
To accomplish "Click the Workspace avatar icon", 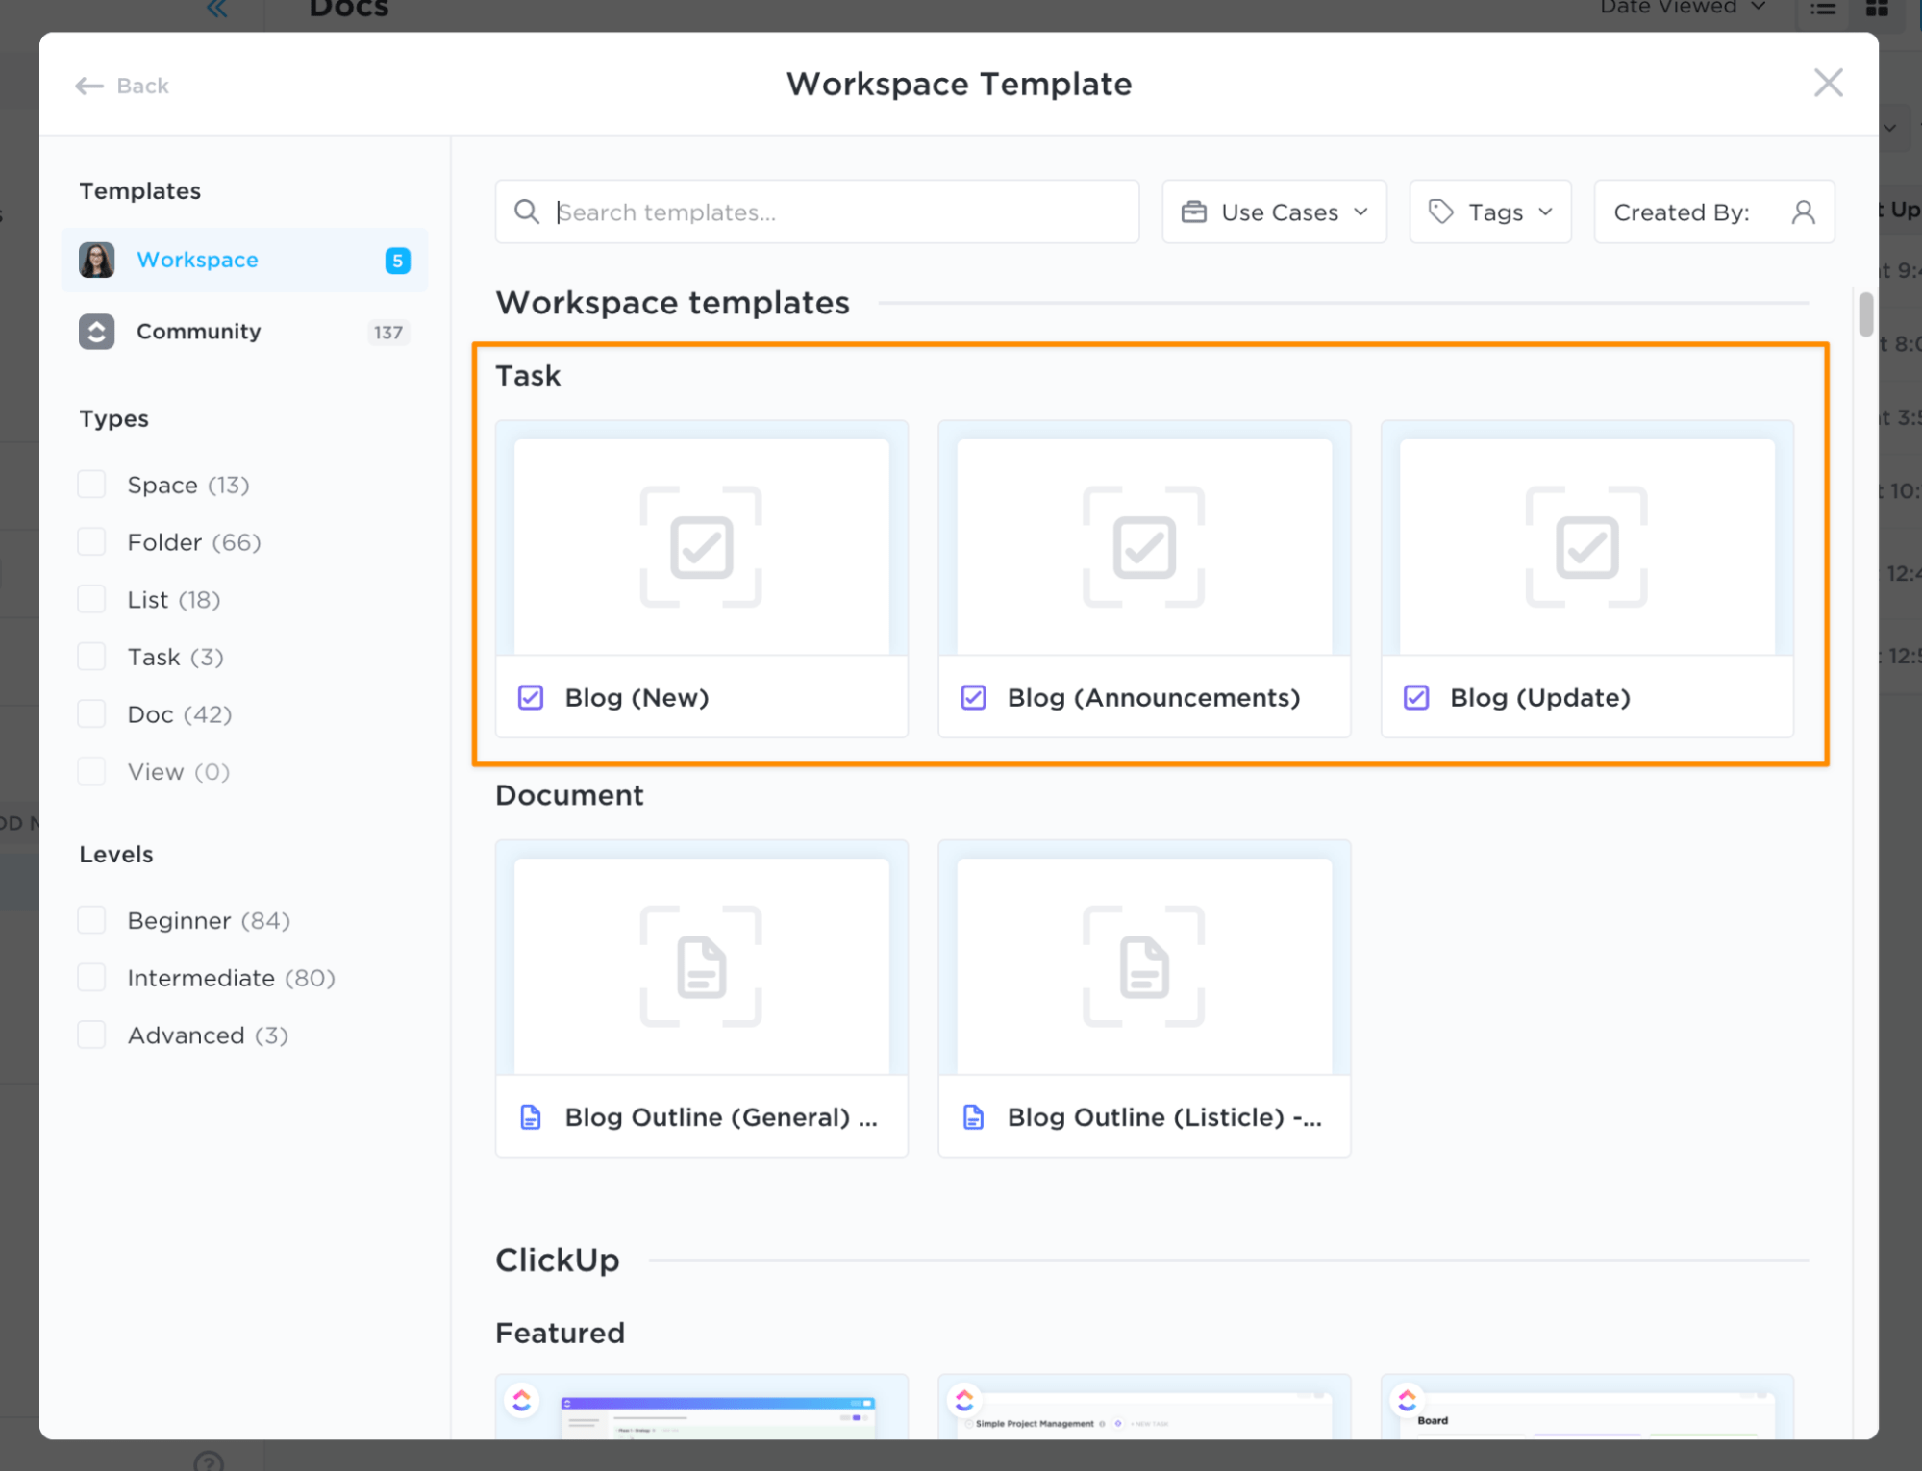I will 97,260.
